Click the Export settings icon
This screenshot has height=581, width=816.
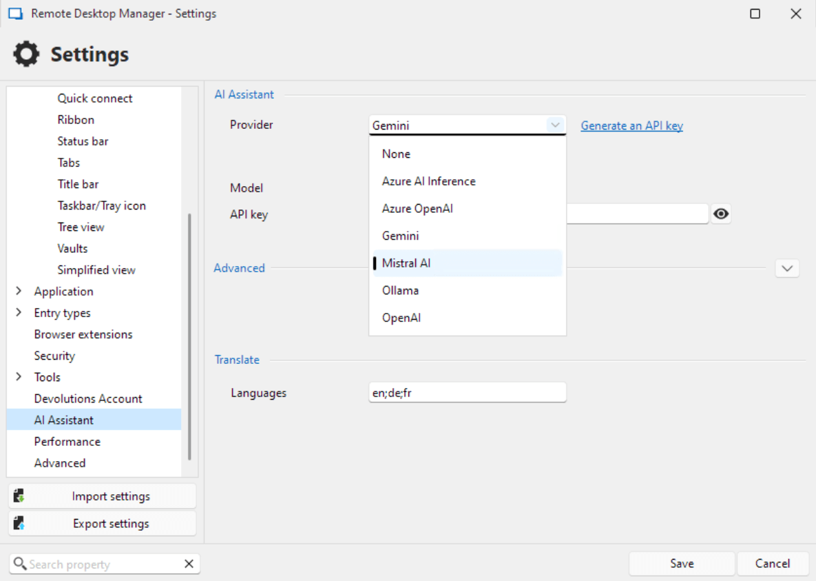click(19, 524)
